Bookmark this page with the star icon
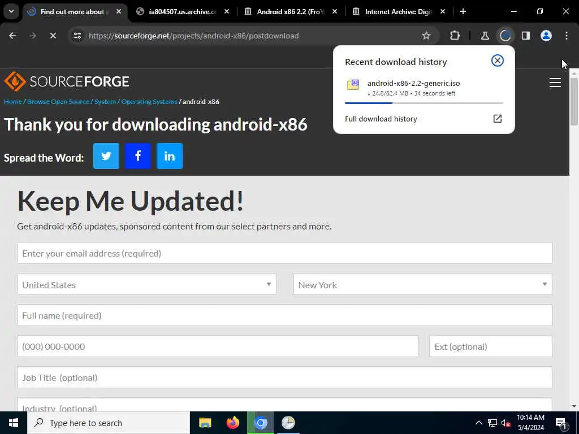The image size is (579, 434). (426, 36)
